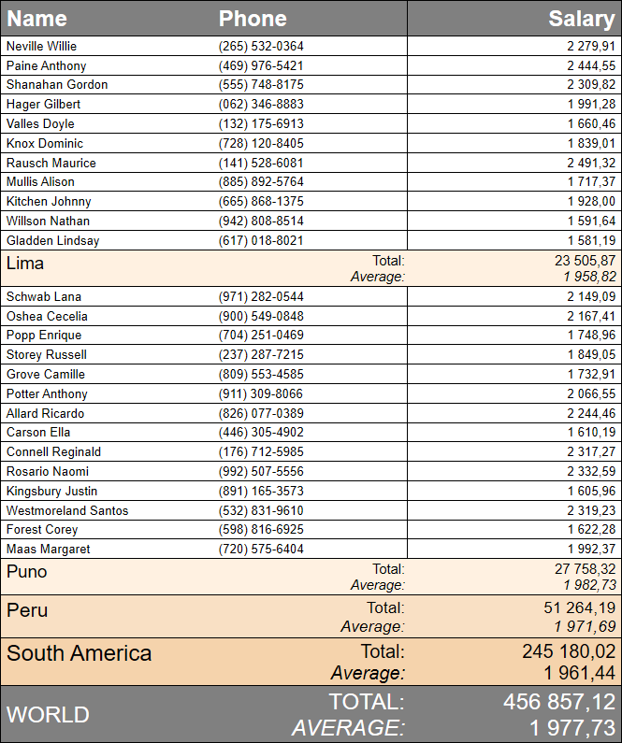Select the Puno group label
Viewport: 622px width, 743px height.
(x=27, y=571)
